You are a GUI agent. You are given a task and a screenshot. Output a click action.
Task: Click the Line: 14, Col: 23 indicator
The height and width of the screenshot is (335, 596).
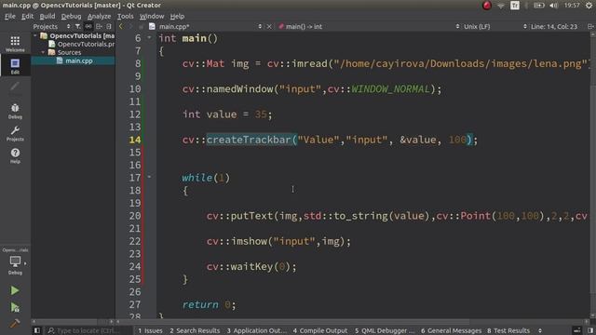click(x=554, y=26)
